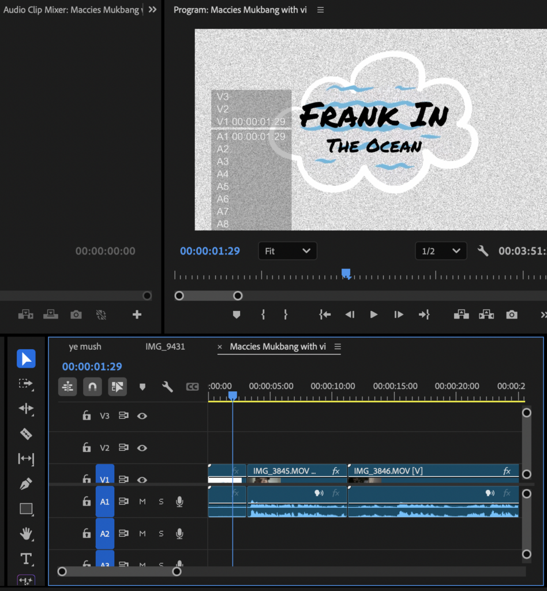Open Maccies Mukbang timeline panel menu
This screenshot has height=591, width=547.
[338, 346]
